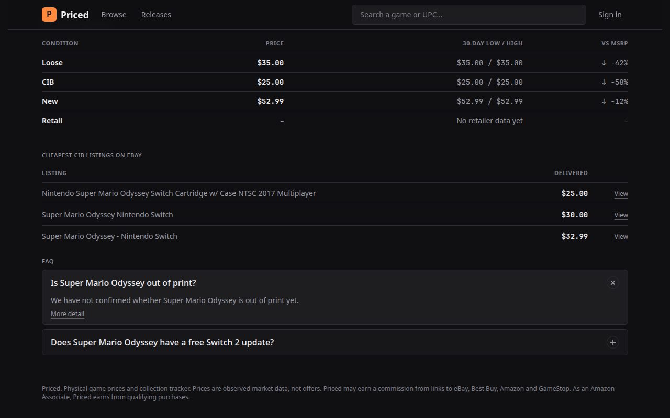670x418 pixels.
Task: View the $30.00 eBay listing
Action: click(621, 215)
